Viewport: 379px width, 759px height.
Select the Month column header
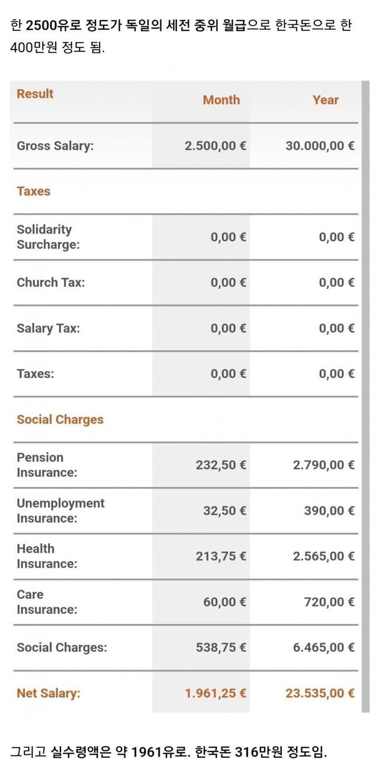[x=221, y=100]
